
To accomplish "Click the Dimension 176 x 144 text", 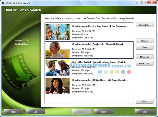I will coord(83,38).
